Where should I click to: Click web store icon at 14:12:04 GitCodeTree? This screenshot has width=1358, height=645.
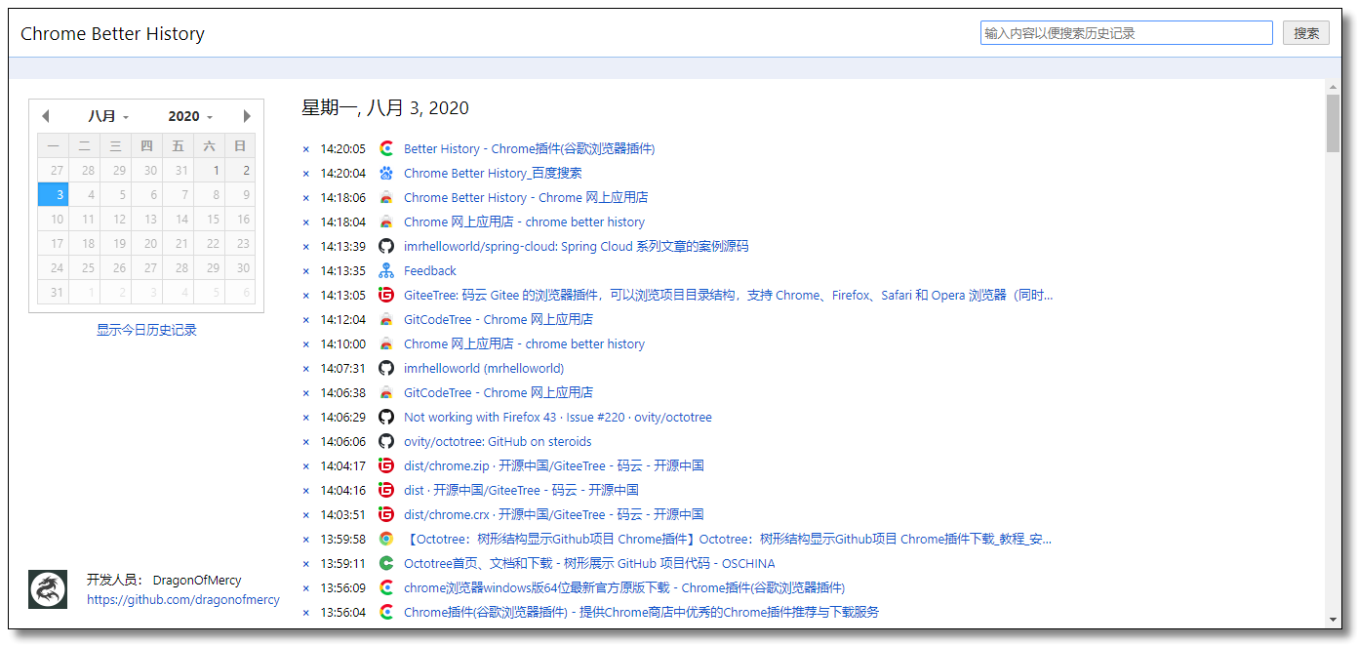click(x=386, y=320)
